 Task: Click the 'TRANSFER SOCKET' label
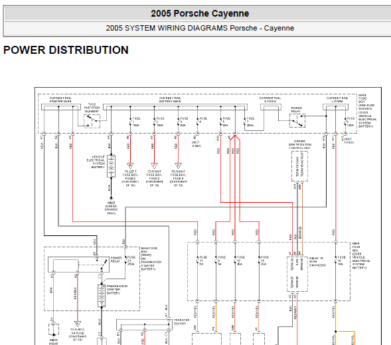click(181, 322)
